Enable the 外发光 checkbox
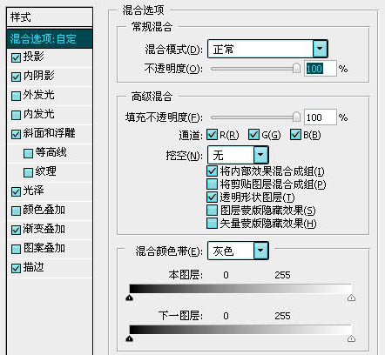 16,96
